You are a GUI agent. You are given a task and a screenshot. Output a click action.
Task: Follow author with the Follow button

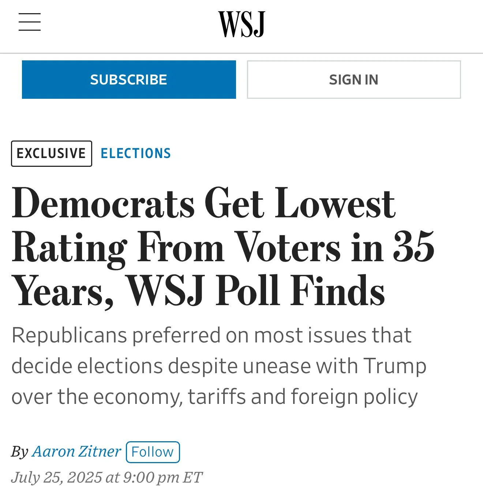point(153,452)
